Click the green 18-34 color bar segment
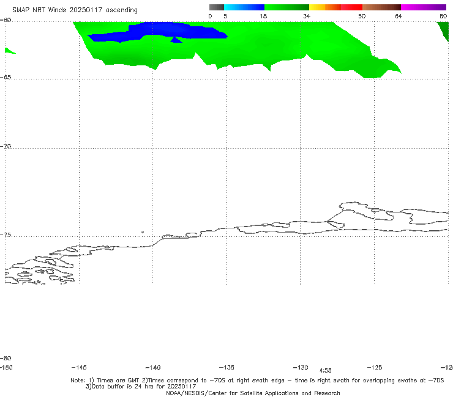The height and width of the screenshot is (397, 453). 286,7
